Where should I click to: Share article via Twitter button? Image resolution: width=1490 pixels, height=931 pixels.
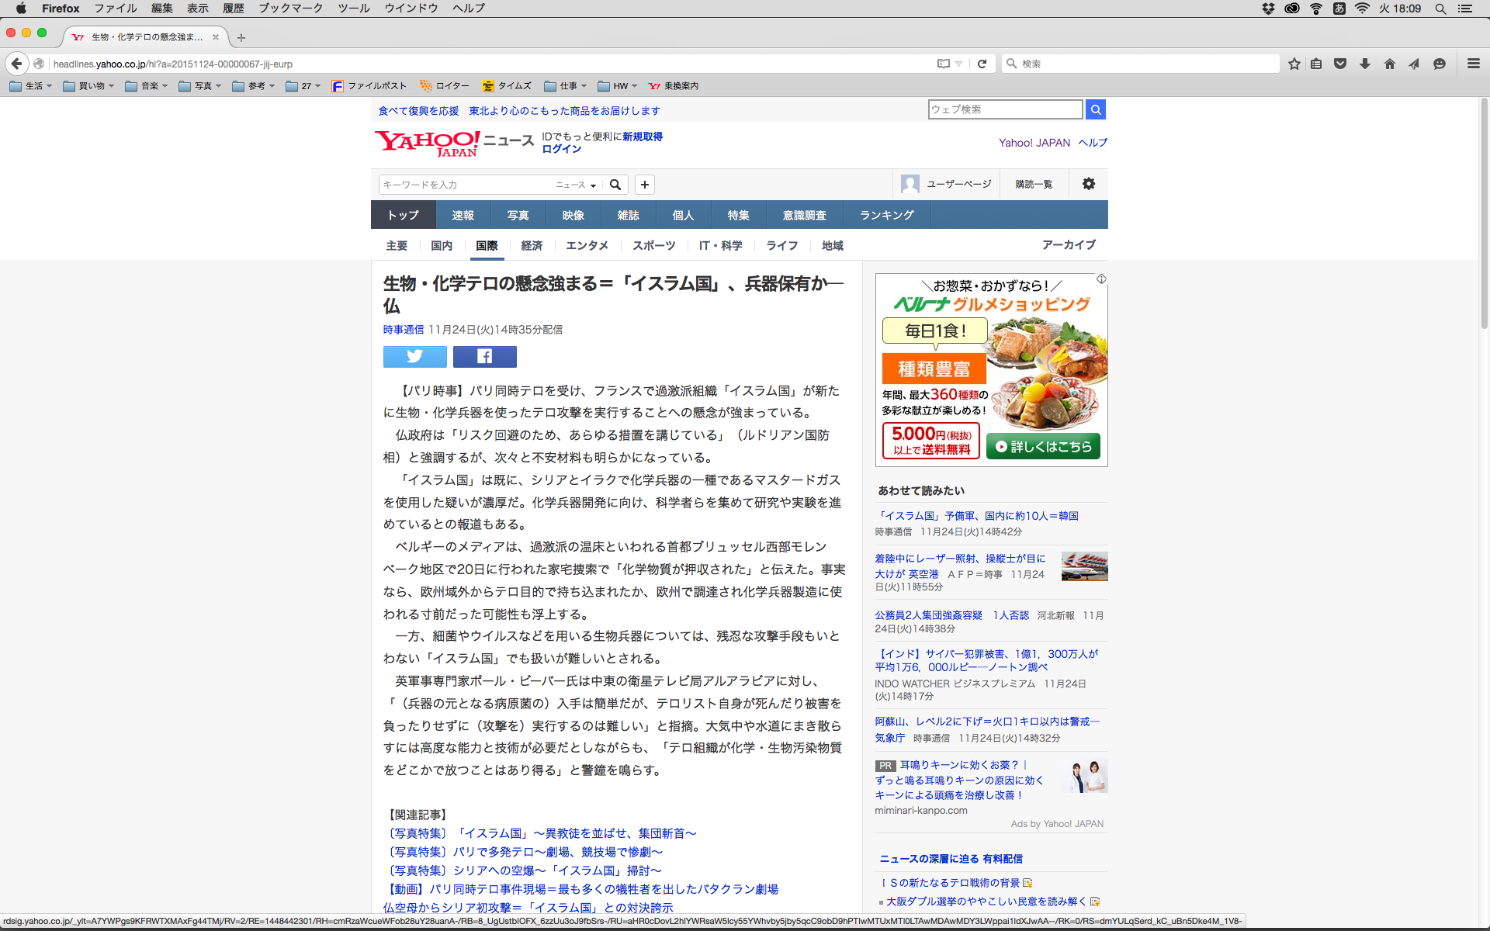(x=414, y=356)
